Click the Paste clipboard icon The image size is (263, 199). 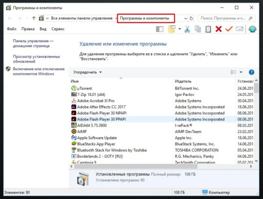click(208, 29)
